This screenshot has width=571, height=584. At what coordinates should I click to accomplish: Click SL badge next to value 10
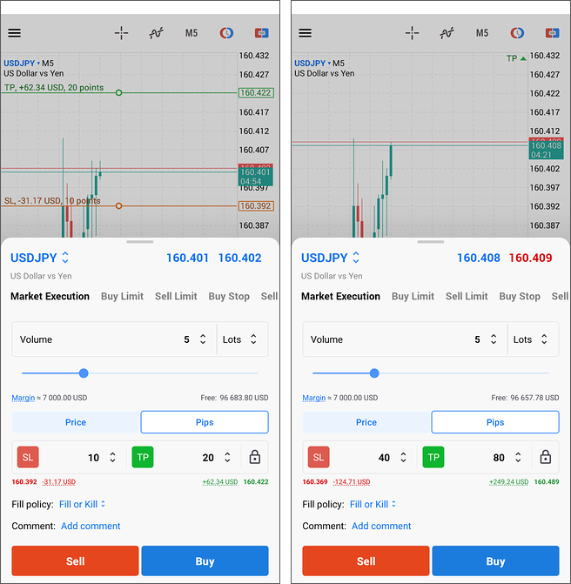(28, 457)
